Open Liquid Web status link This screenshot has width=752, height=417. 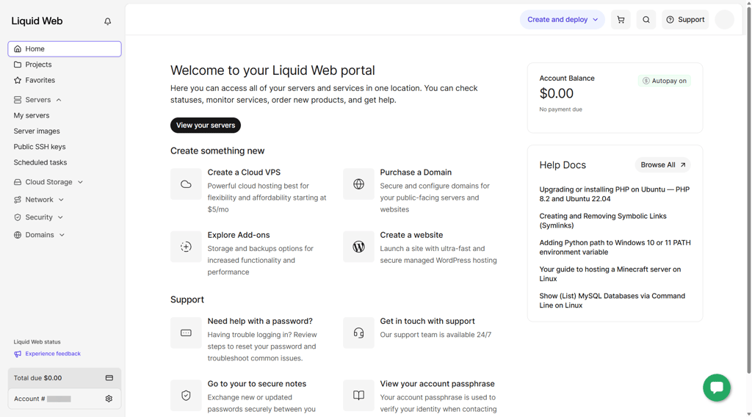[x=37, y=342]
